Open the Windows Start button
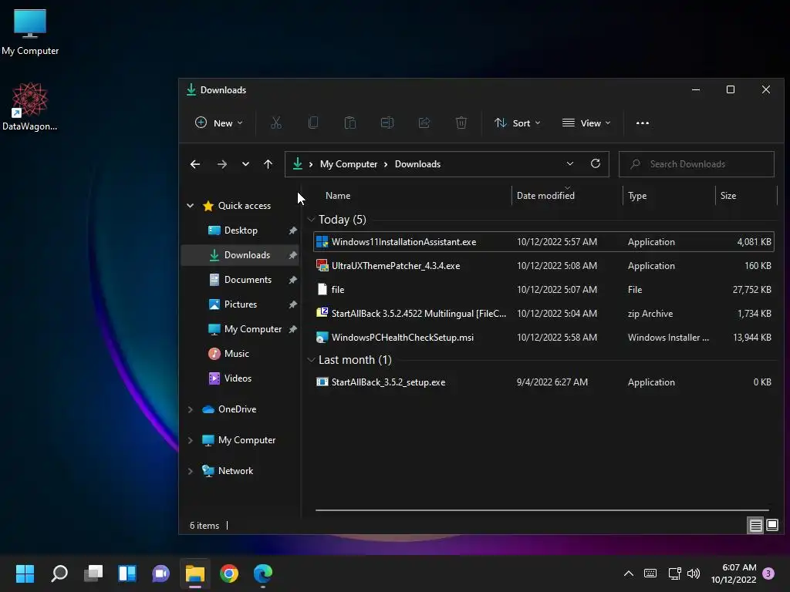This screenshot has height=592, width=790. click(25, 573)
